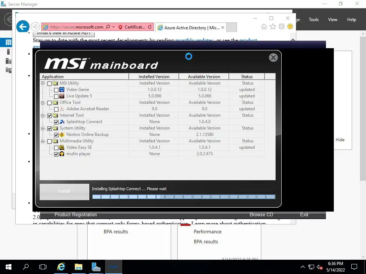Open File Explorer from the taskbar

pos(78,267)
